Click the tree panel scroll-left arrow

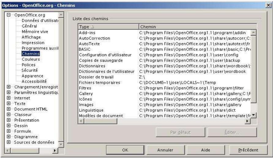(x=7, y=150)
